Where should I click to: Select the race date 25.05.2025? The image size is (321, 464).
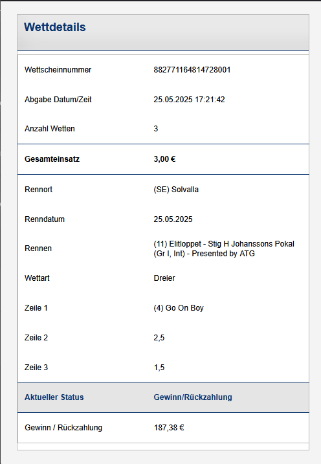[173, 219]
